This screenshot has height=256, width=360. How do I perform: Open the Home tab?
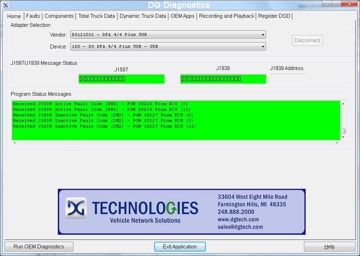pyautogui.click(x=14, y=16)
